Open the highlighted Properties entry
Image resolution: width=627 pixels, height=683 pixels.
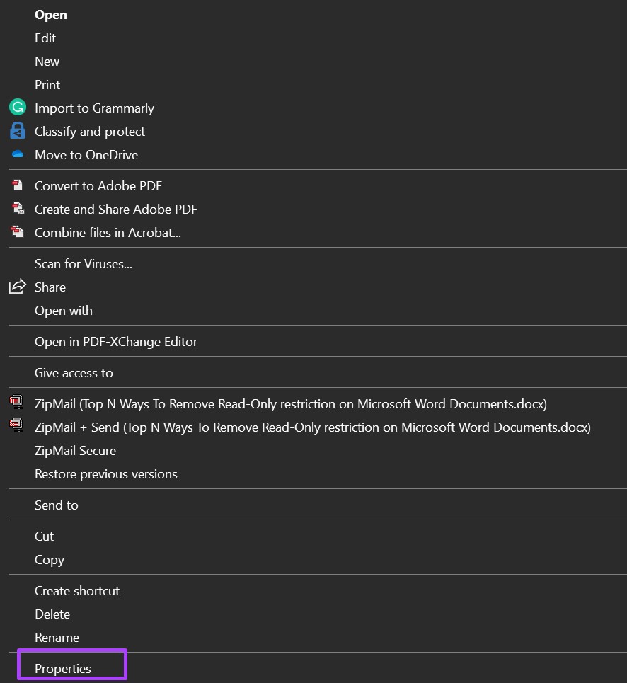click(63, 669)
